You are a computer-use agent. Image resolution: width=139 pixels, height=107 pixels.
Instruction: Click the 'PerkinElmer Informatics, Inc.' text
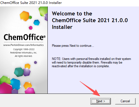tap(24, 53)
